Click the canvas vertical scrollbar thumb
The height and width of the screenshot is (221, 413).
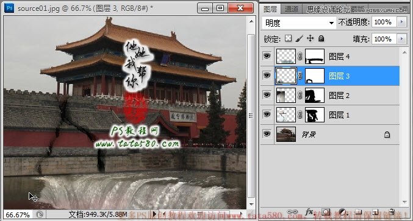(251, 116)
